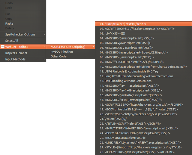Select item 12 Long UTF-8 Unicode Encoding Without Semicolons

tap(143, 76)
